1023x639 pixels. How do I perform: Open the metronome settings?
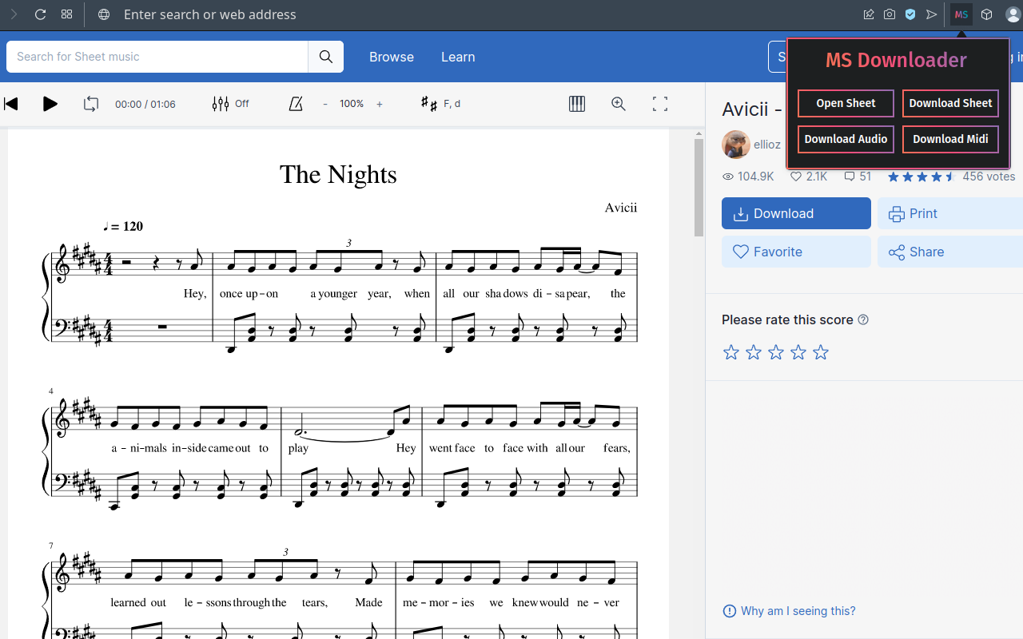tap(295, 104)
